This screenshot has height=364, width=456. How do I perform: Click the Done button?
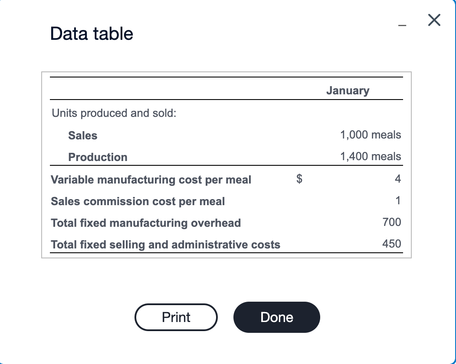click(x=276, y=317)
